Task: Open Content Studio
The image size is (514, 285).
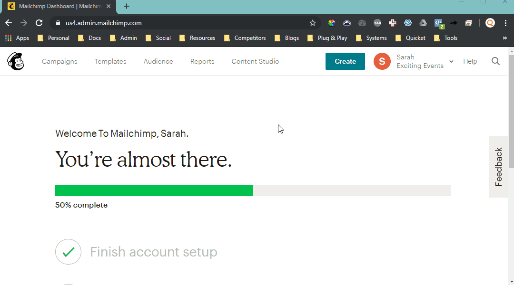Action: 256,61
